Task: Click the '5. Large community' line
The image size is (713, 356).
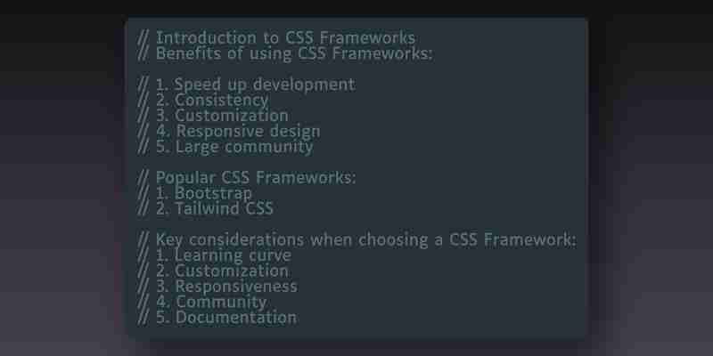Action: coord(225,147)
